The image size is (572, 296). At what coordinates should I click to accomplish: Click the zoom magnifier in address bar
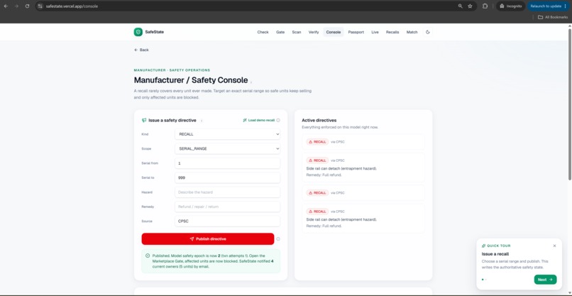461,6
